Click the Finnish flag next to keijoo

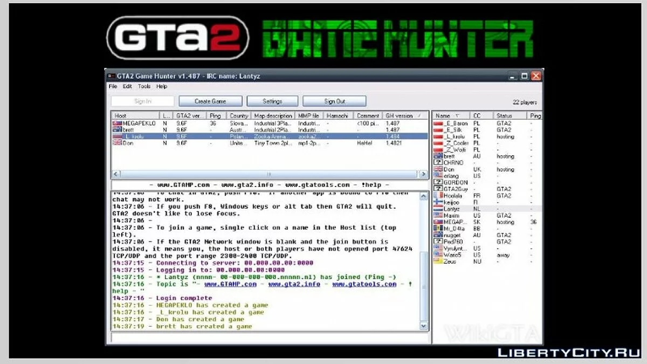click(x=438, y=202)
